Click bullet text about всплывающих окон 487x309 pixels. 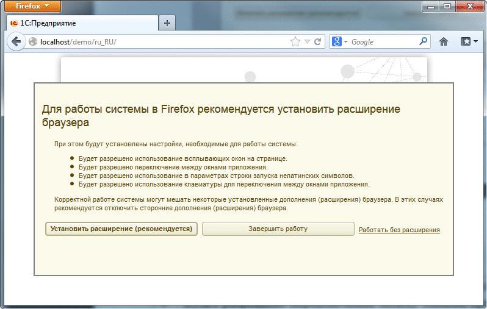(183, 158)
